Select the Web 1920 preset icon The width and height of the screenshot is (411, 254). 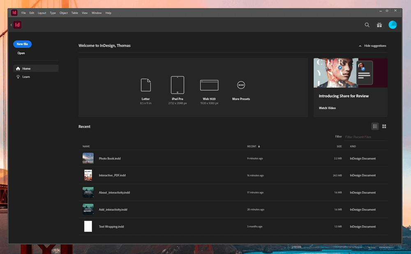tap(209, 85)
